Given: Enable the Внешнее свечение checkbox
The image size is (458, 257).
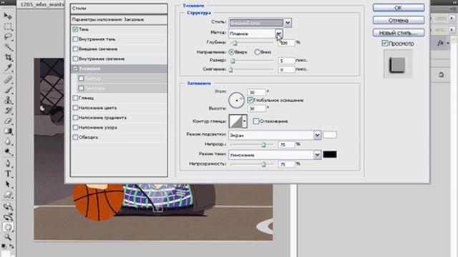Looking at the screenshot, I should [x=75, y=49].
